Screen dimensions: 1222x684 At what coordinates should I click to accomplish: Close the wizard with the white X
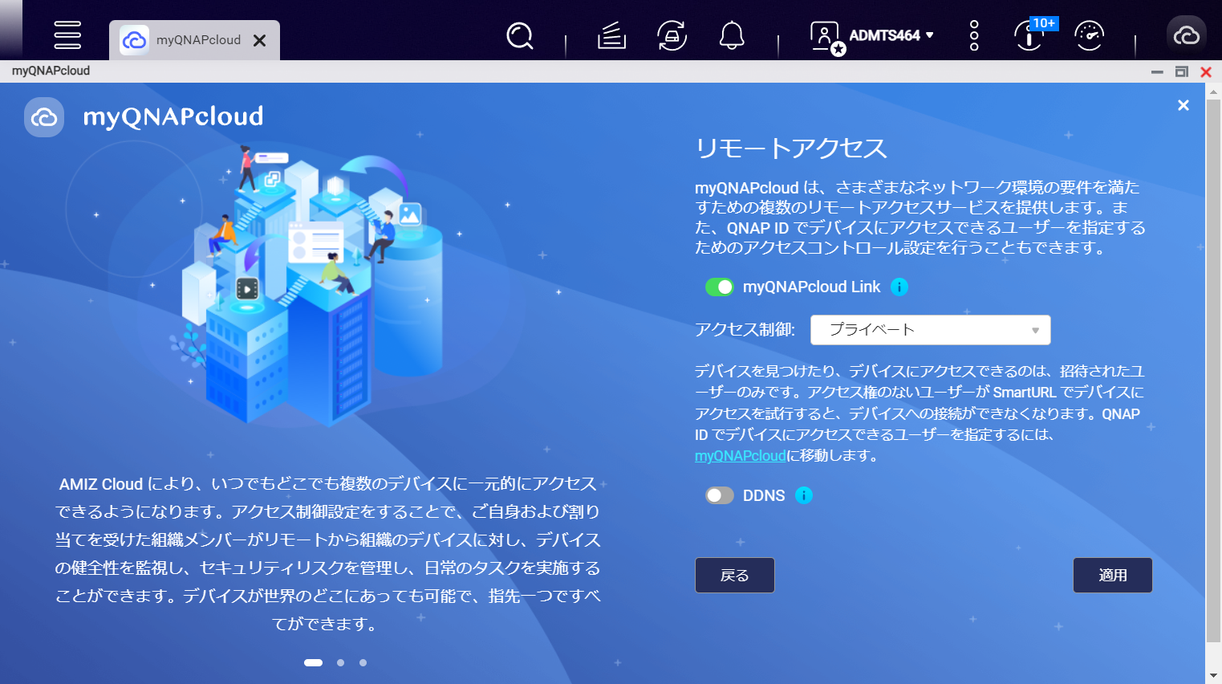pos(1183,105)
